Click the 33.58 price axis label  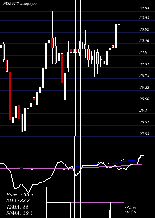[x=144, y=18]
